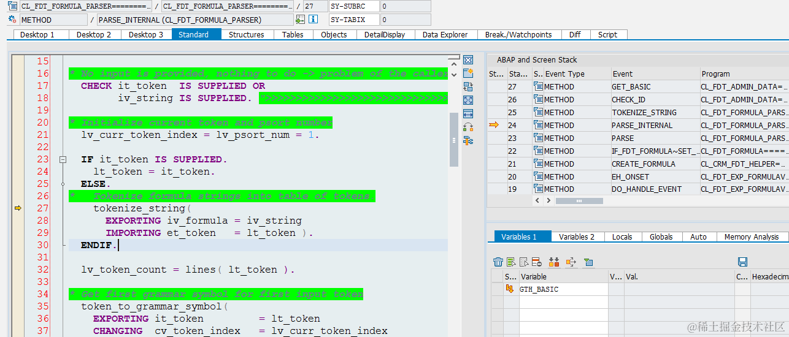Viewport: 789px width, 337px height.
Task: Click the green-arrow icon after PARSE_INTERNAL field
Action: coord(301,20)
